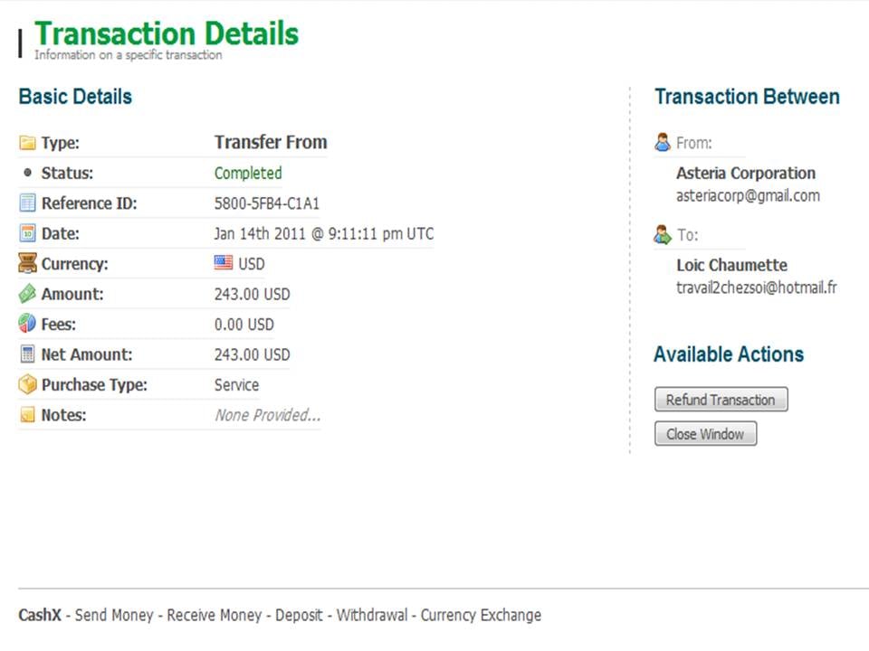Click the date Jan 14th 2011 value

pos(324,233)
